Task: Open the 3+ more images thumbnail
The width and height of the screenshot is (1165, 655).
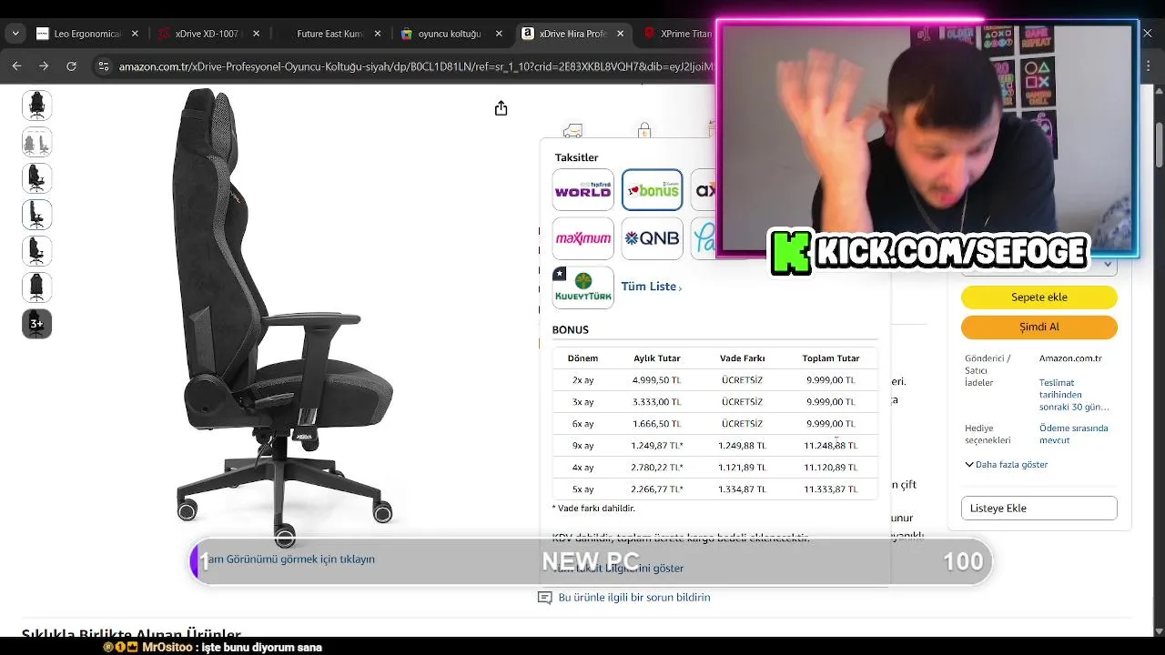Action: [36, 324]
